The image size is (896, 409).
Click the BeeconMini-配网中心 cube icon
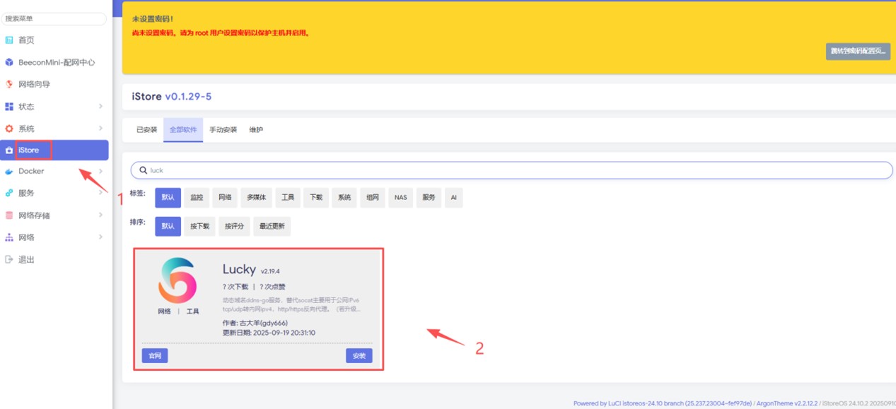tap(9, 62)
